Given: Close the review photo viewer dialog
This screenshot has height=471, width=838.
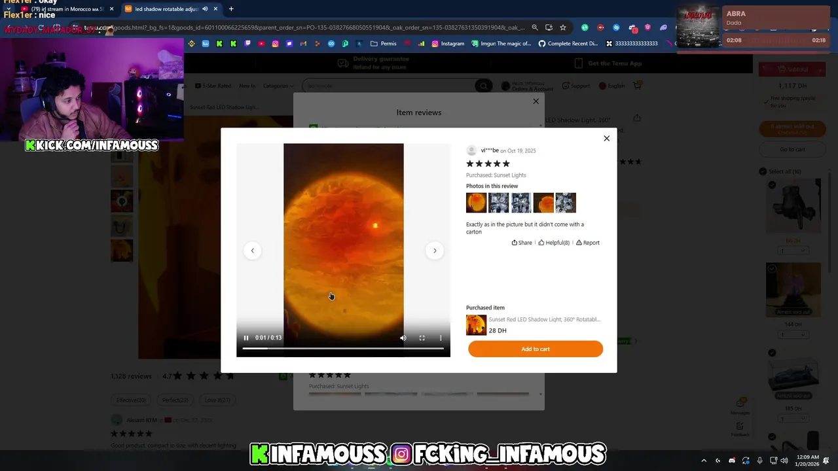Looking at the screenshot, I should (606, 138).
